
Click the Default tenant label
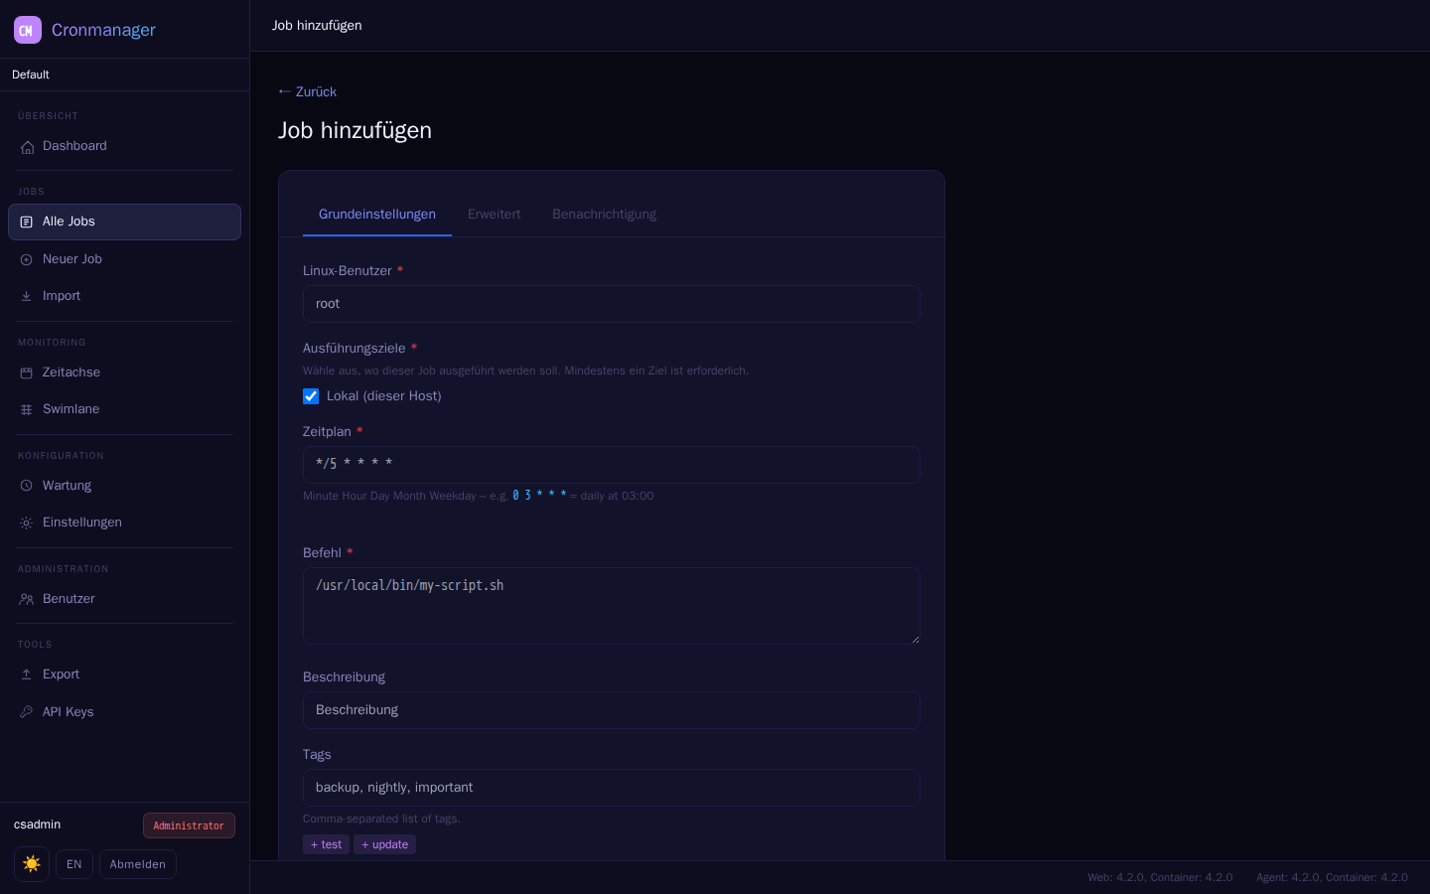pos(31,74)
